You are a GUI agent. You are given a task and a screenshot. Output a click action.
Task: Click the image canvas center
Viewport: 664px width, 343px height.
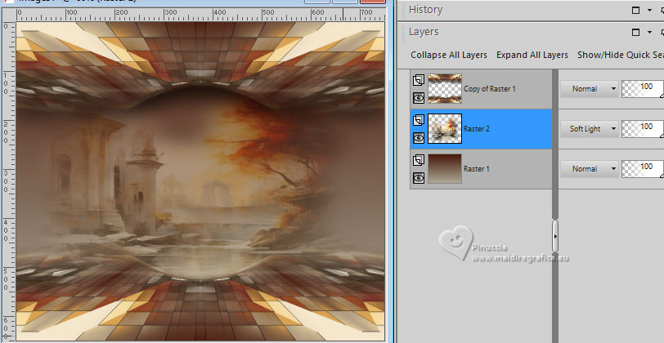200,181
